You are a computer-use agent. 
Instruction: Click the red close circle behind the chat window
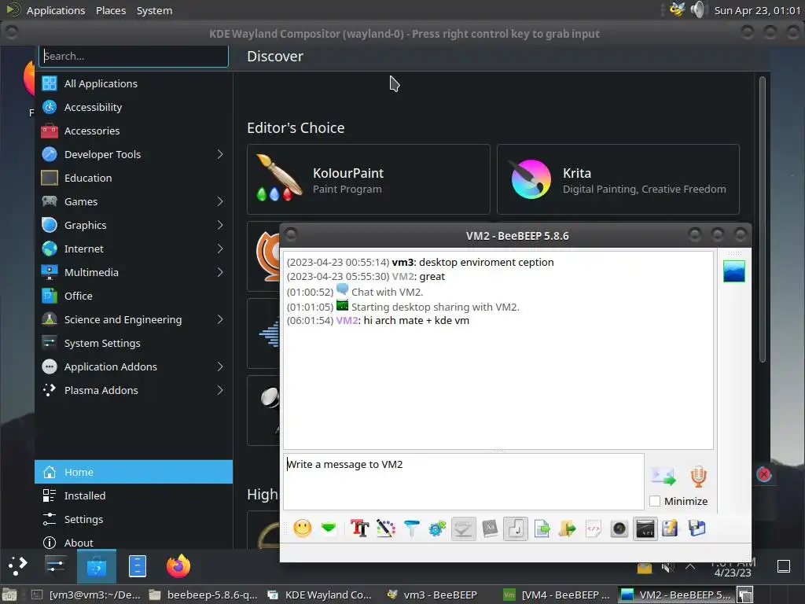pyautogui.click(x=764, y=474)
